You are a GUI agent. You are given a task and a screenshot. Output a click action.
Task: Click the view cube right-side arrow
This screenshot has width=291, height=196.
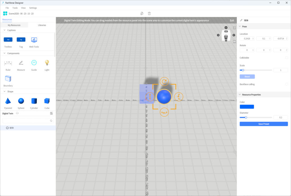(x=234, y=35)
